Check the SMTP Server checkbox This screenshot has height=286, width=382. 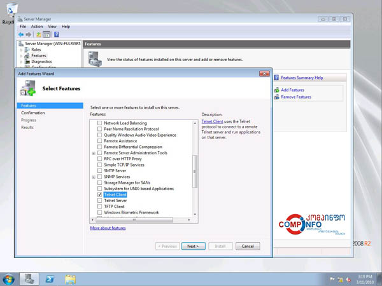tap(100, 171)
